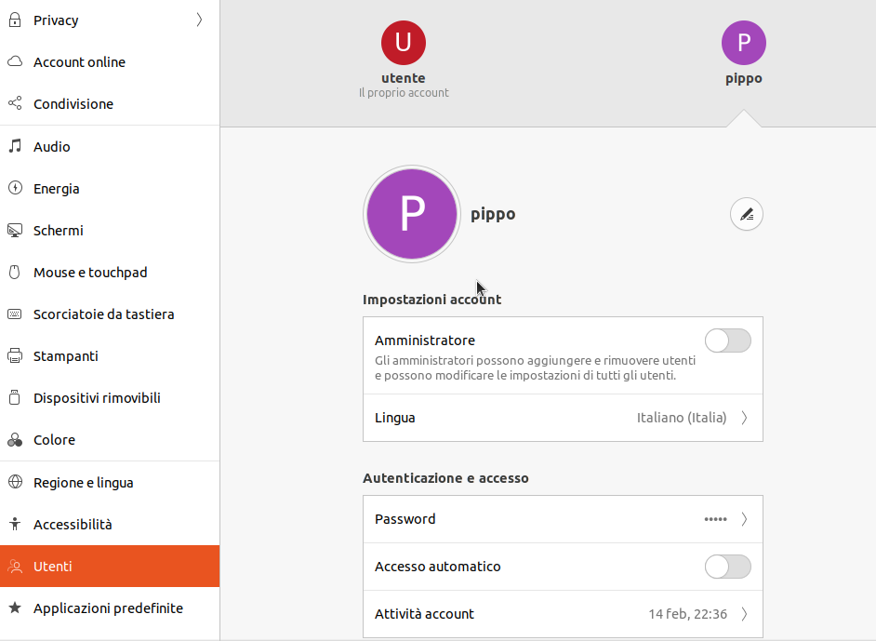Click the Colore swatches icon in sidebar
876x641 pixels.
point(15,440)
